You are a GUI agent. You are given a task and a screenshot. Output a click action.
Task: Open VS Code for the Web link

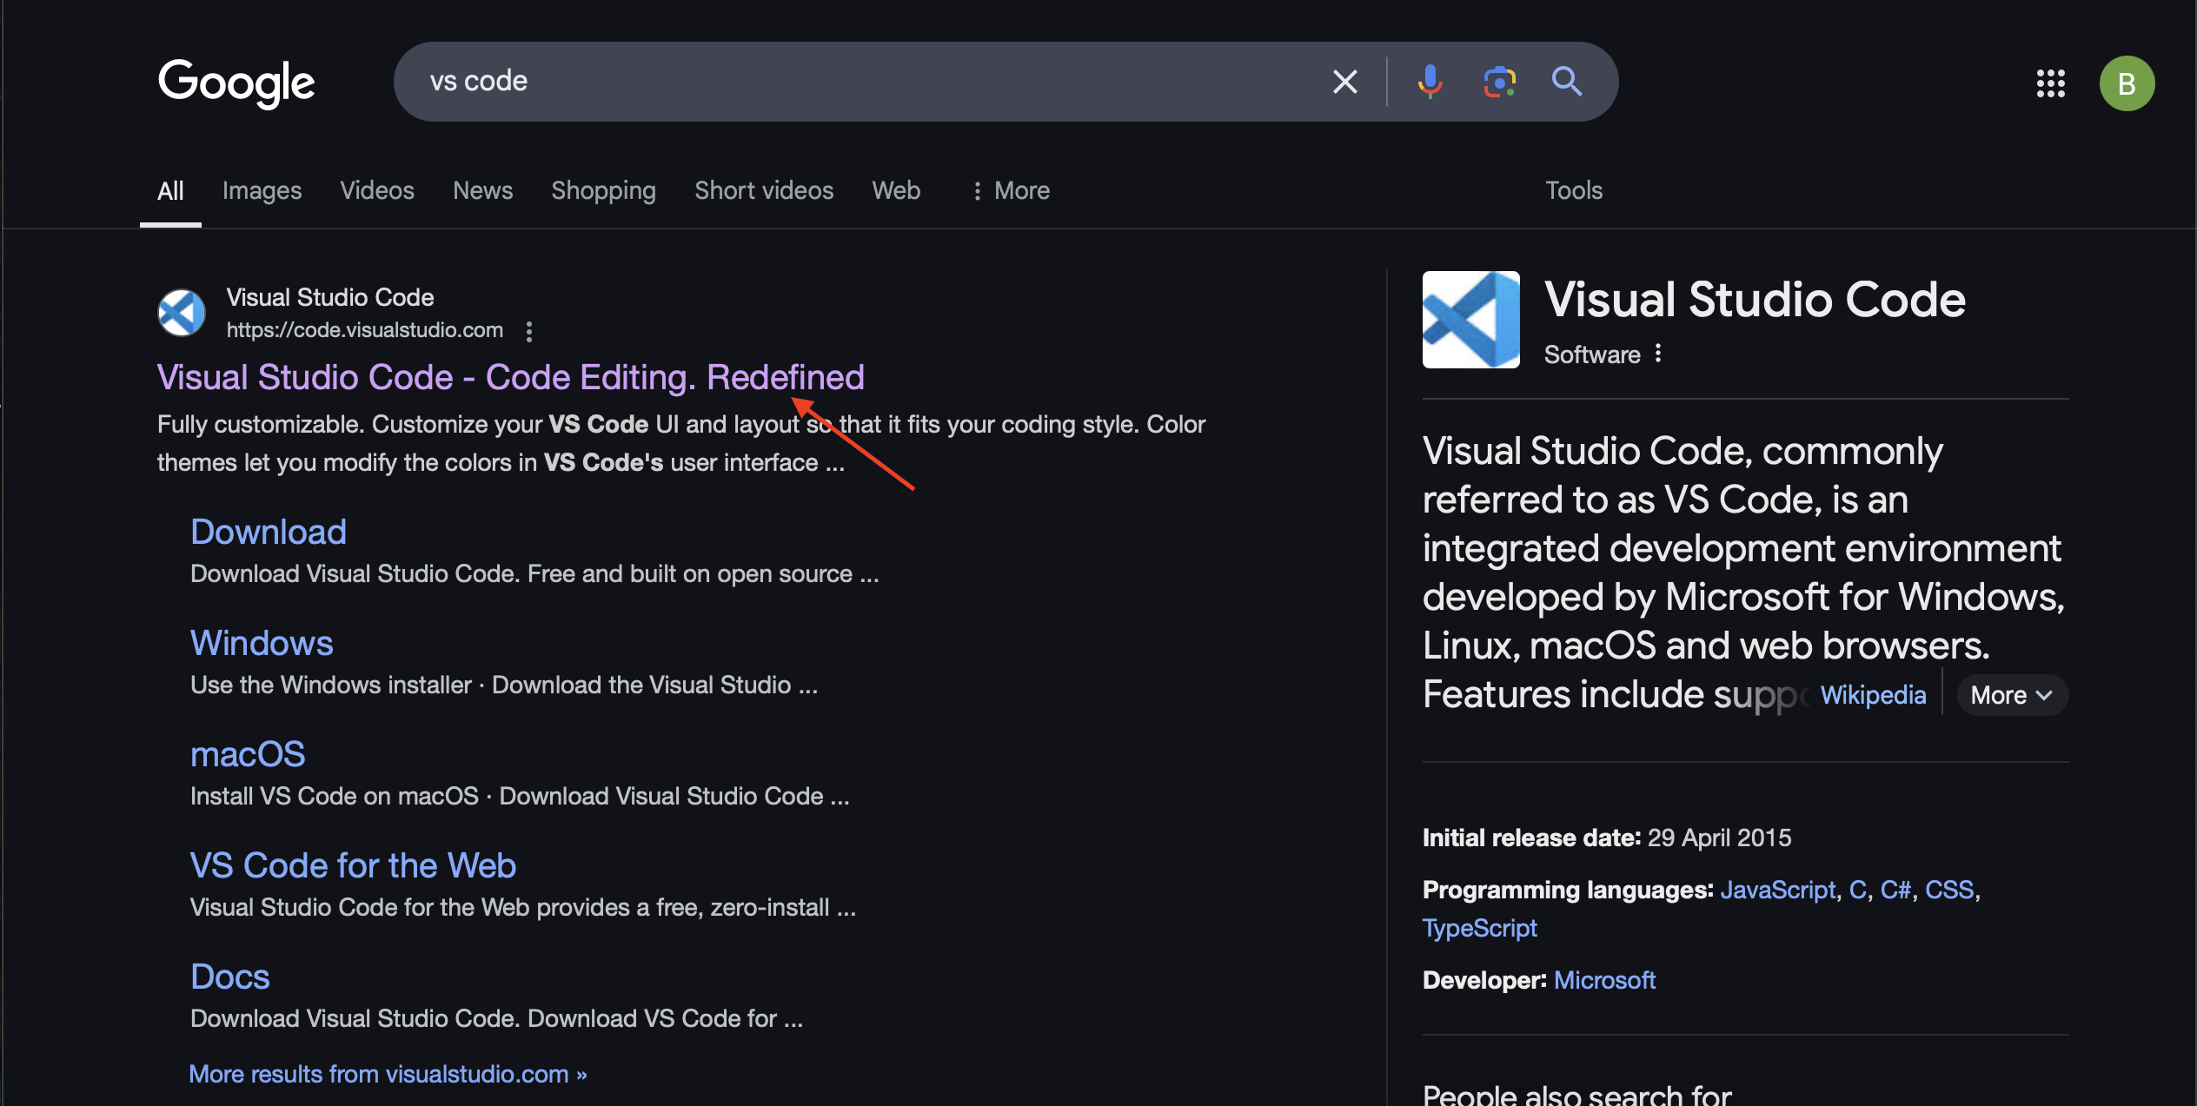coord(353,865)
